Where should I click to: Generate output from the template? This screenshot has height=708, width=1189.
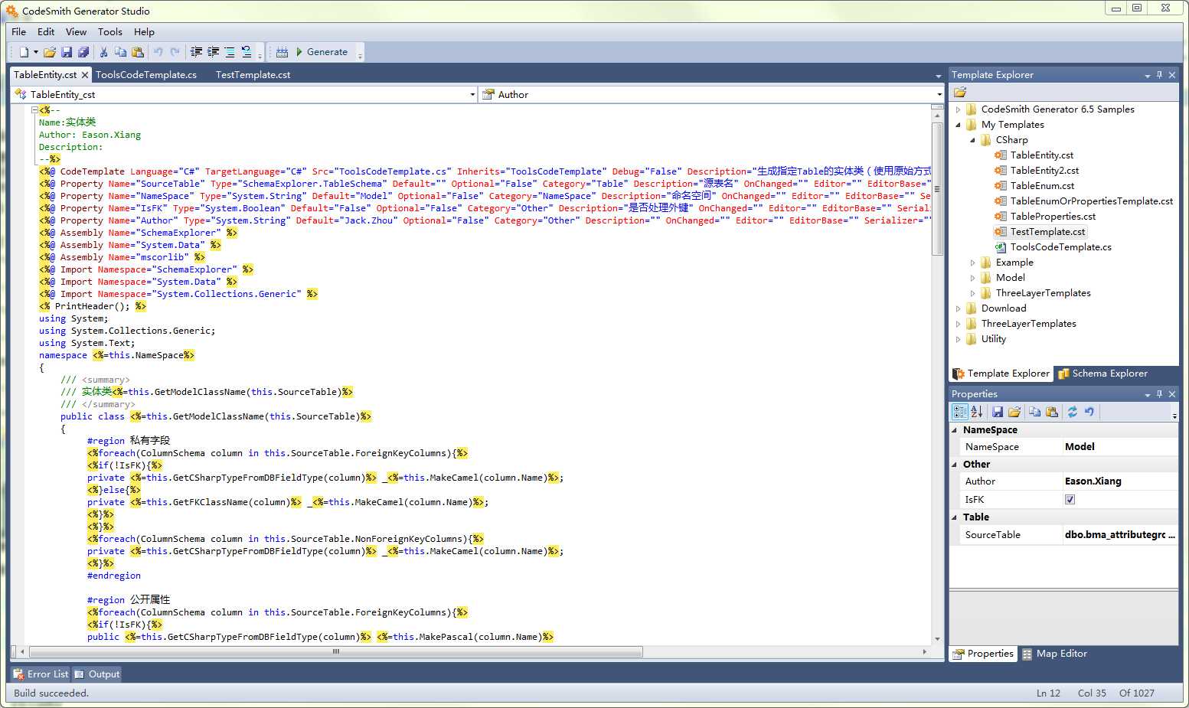(322, 52)
